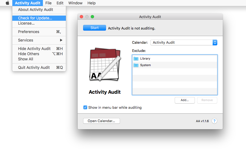
Task: Click the Calendar: label
Action: click(x=140, y=42)
